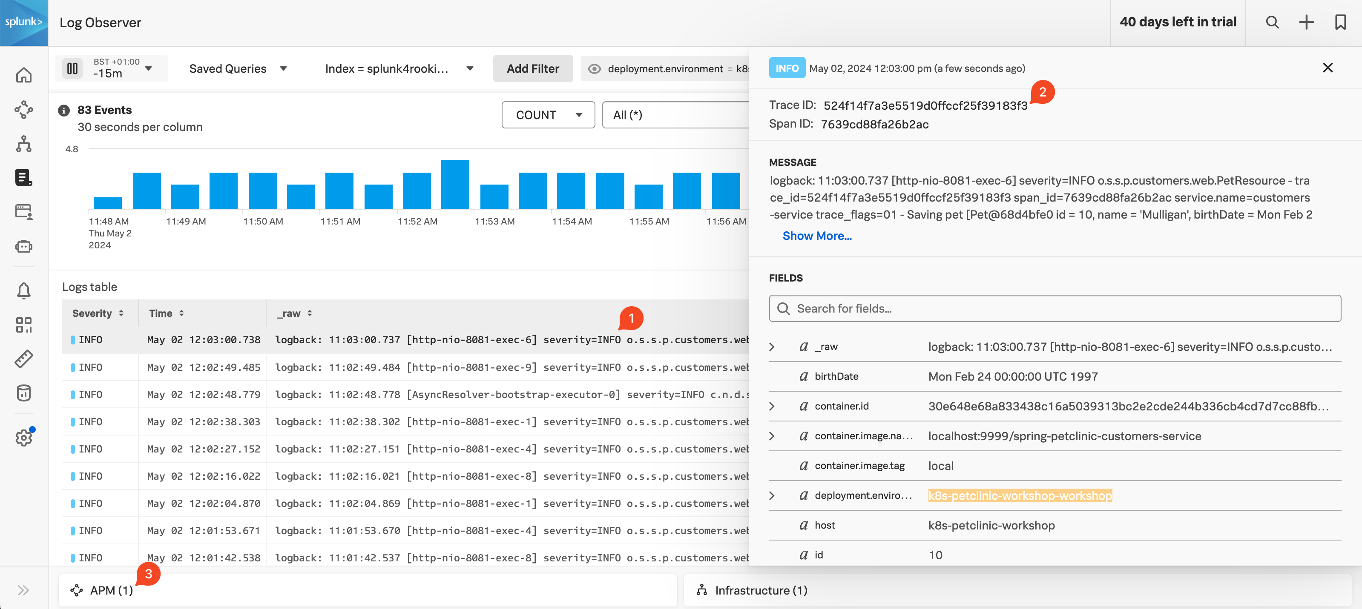Click the events info icon
The height and width of the screenshot is (609, 1362).
tap(64, 111)
